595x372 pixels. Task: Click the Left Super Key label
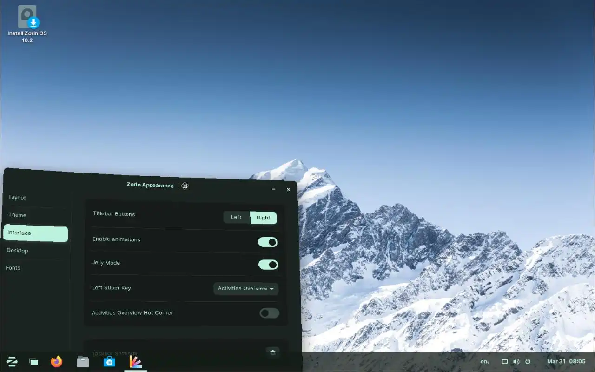click(112, 288)
